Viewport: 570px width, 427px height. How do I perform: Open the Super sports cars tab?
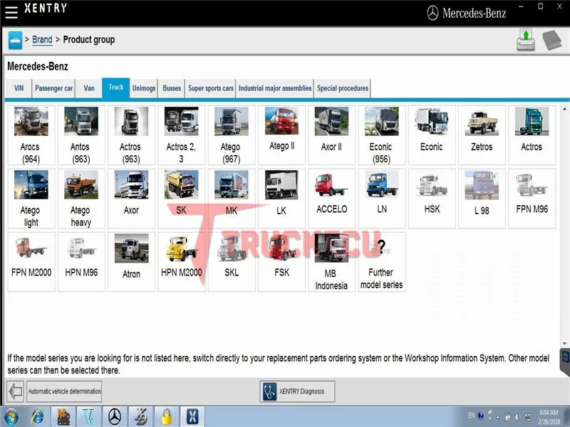[211, 88]
